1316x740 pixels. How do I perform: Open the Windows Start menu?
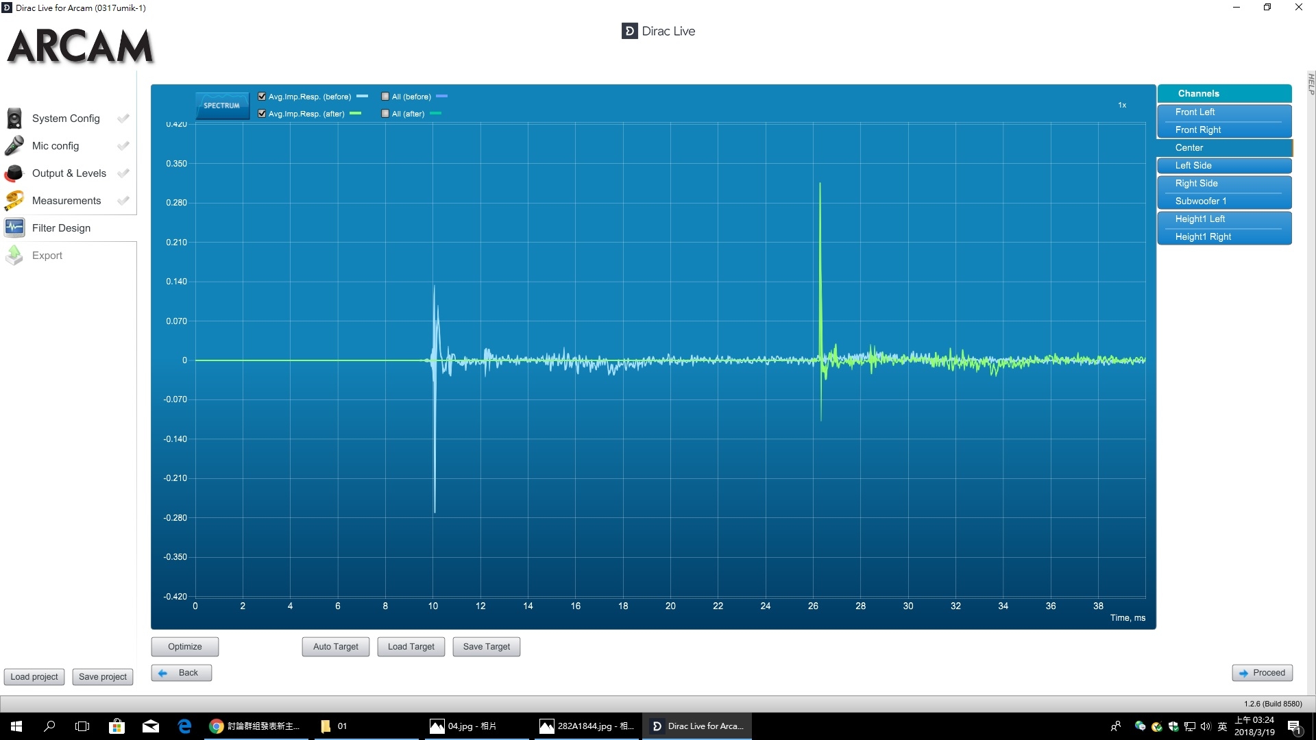tap(16, 726)
